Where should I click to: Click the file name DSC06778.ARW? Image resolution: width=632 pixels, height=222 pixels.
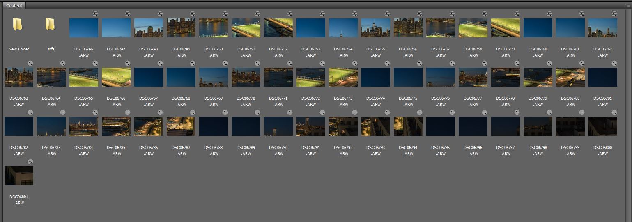(x=506, y=101)
